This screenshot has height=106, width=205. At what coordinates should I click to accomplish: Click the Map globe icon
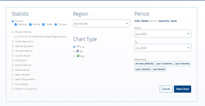(x=78, y=56)
